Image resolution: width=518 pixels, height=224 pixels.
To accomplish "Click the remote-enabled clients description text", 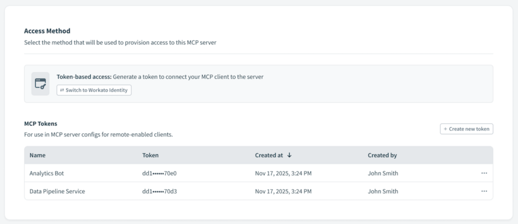I will pyautogui.click(x=99, y=135).
